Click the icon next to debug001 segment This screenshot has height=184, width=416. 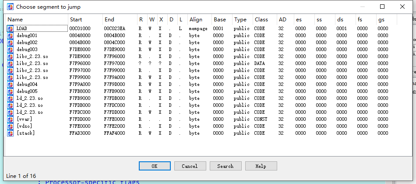coord(11,35)
